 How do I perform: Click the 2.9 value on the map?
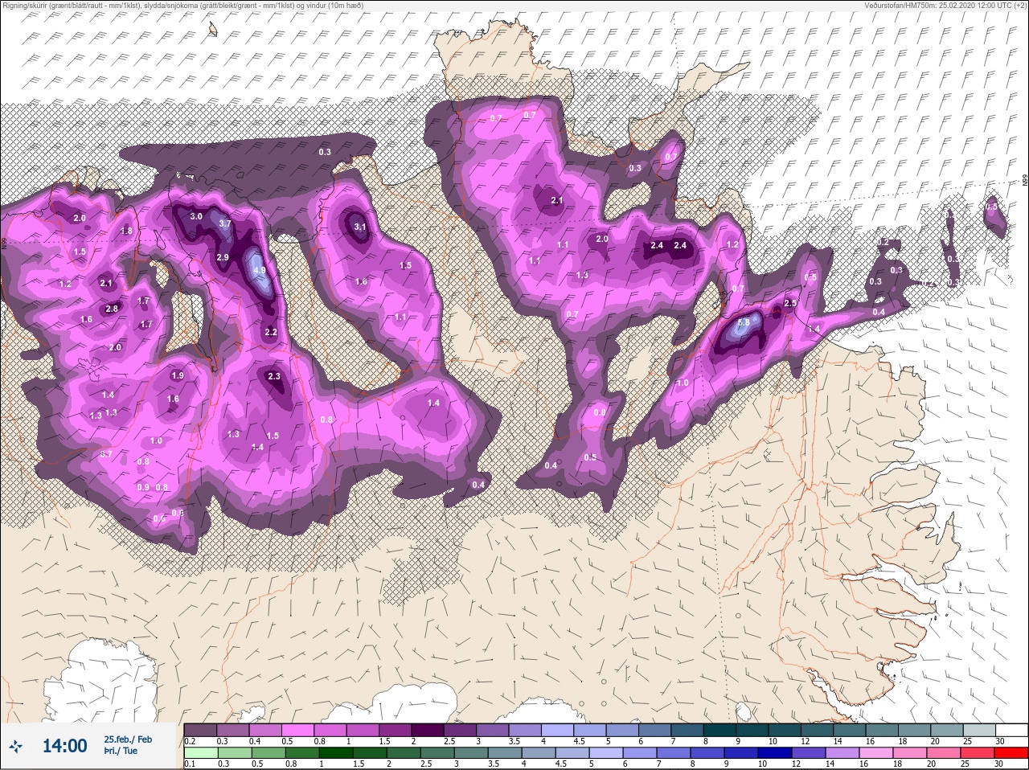(223, 257)
